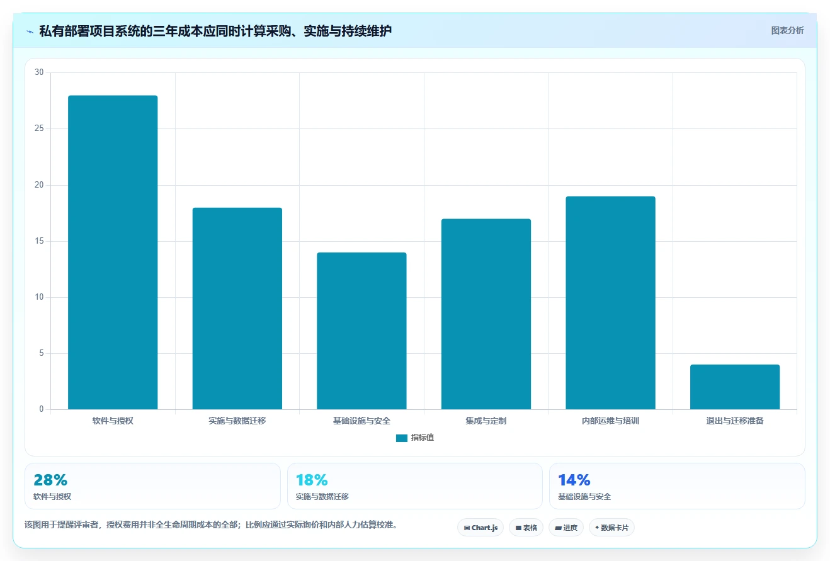830x561 pixels.
Task: Click the 集成与定制 x-axis label
Action: click(486, 421)
